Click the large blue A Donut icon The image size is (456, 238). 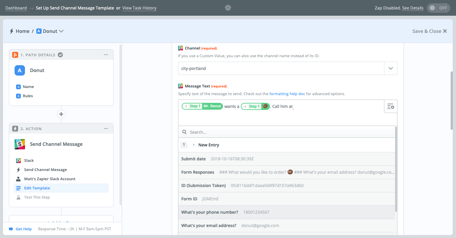pyautogui.click(x=20, y=70)
